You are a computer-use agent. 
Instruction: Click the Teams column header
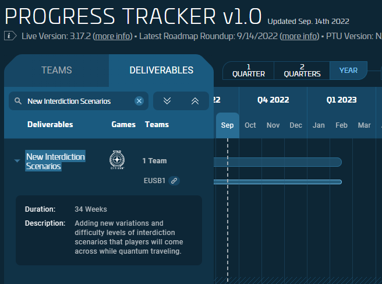click(157, 124)
